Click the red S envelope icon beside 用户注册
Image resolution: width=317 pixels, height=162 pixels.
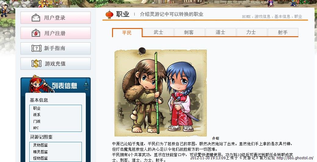pos(36,33)
